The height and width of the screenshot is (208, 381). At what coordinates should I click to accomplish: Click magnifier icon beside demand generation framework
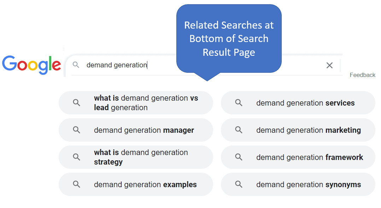point(239,157)
